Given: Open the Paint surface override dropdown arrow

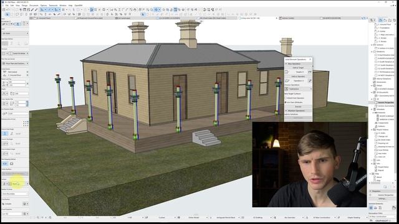Looking at the screenshot, I should click(27, 184).
